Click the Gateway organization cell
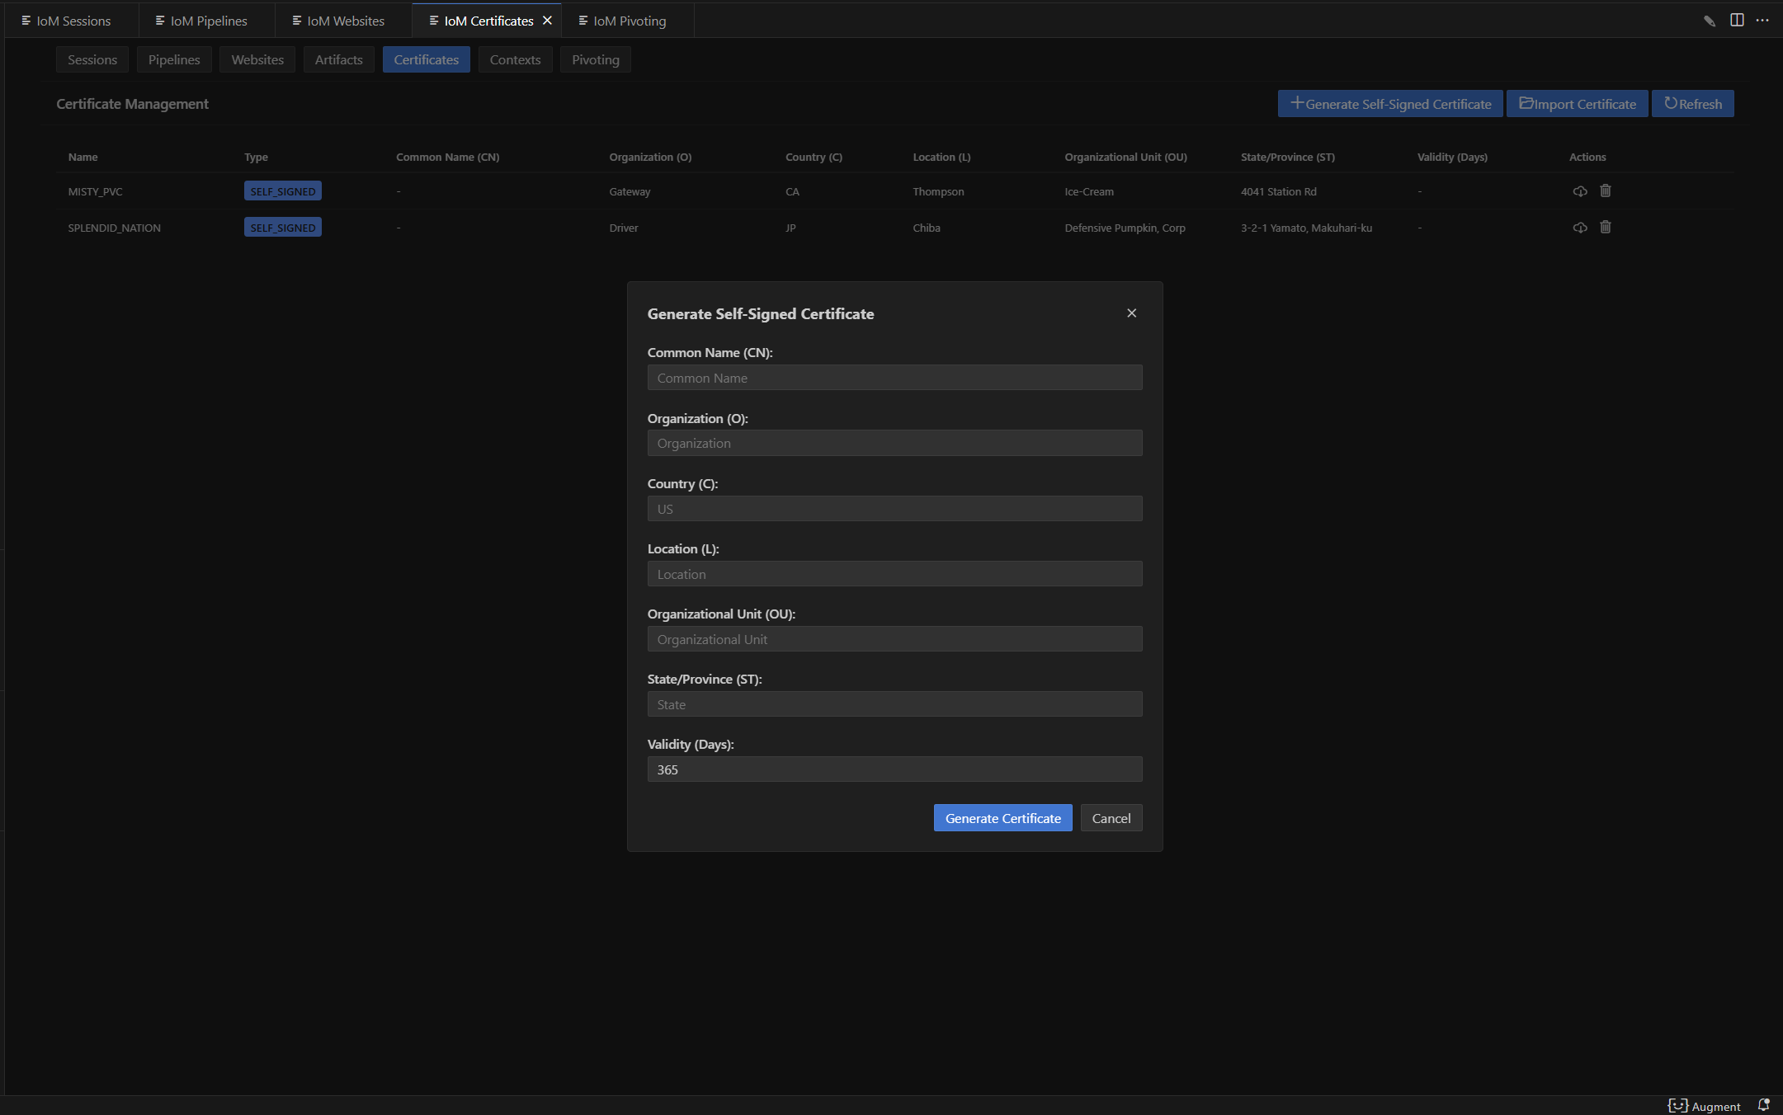Viewport: 1783px width, 1115px height. (x=630, y=191)
